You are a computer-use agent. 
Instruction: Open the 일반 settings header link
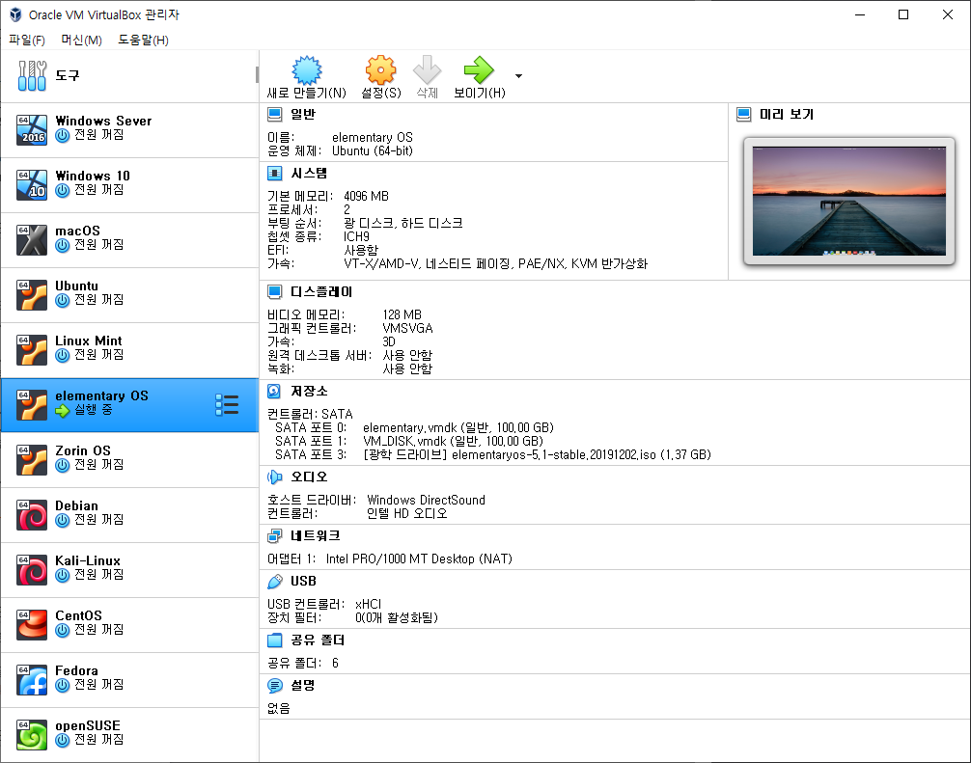[303, 115]
